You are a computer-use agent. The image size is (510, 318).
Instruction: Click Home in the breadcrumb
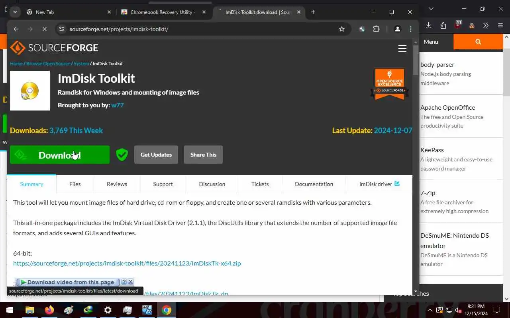coord(16,64)
